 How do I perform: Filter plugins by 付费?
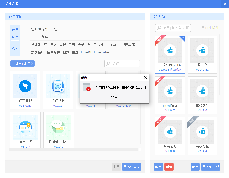click(x=34, y=37)
